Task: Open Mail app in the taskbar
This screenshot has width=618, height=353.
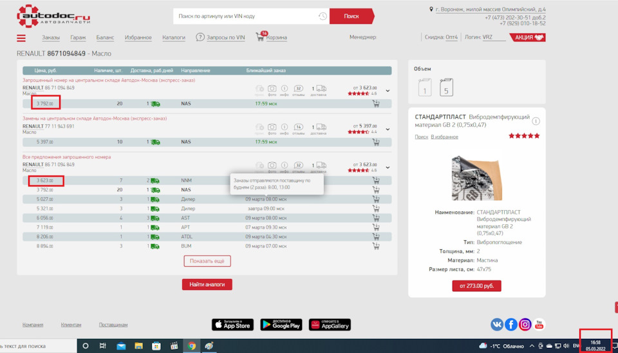Action: point(122,346)
